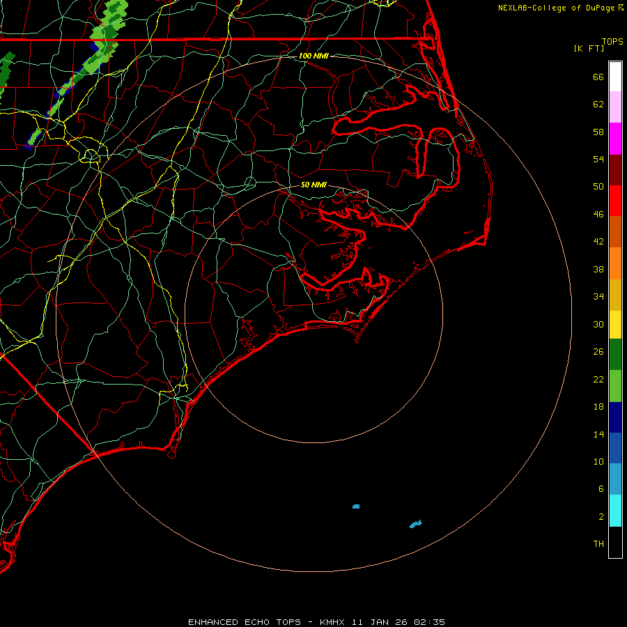Click the 'ENHANCED ECHO TOPS' product title

[x=245, y=622]
